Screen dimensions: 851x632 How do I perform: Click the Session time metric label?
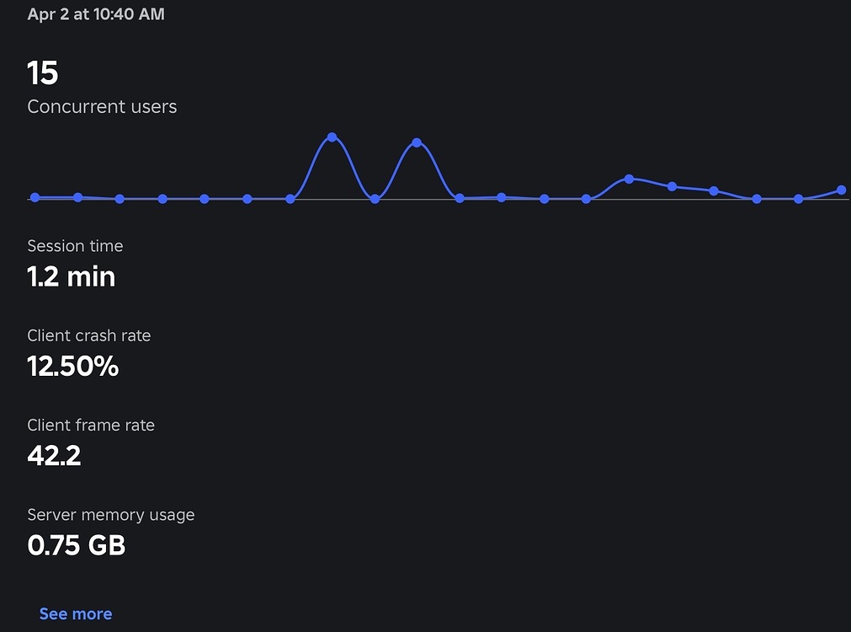point(75,246)
